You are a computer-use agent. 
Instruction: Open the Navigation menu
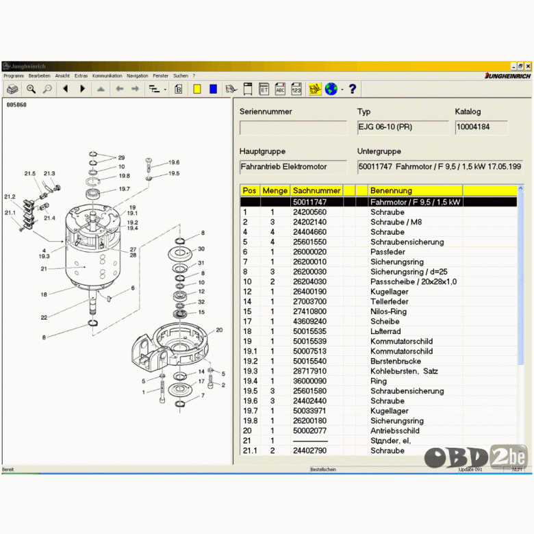(137, 76)
